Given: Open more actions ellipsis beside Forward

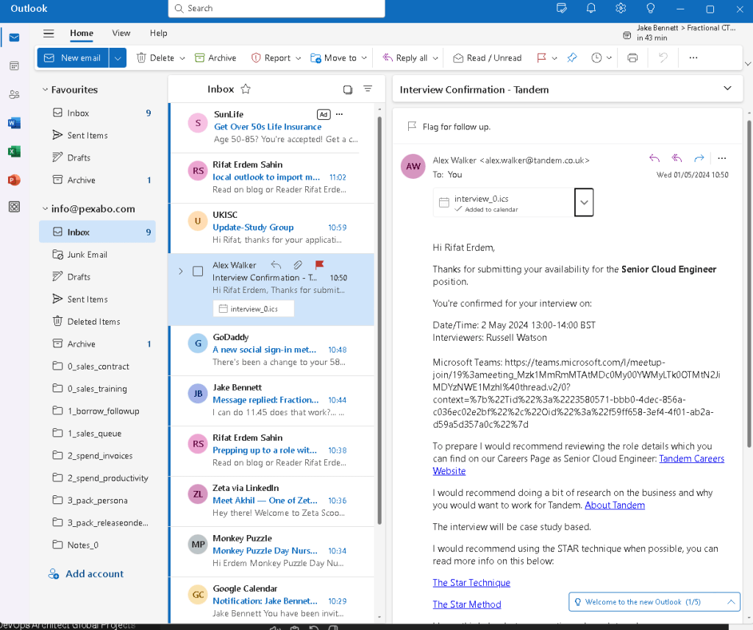Looking at the screenshot, I should [x=722, y=158].
